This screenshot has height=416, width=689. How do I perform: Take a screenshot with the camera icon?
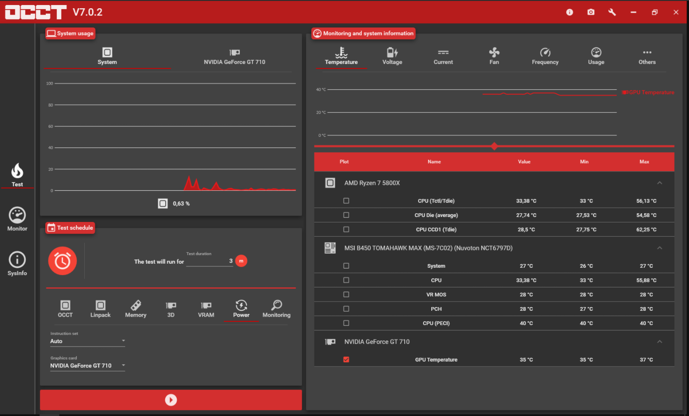pyautogui.click(x=591, y=12)
